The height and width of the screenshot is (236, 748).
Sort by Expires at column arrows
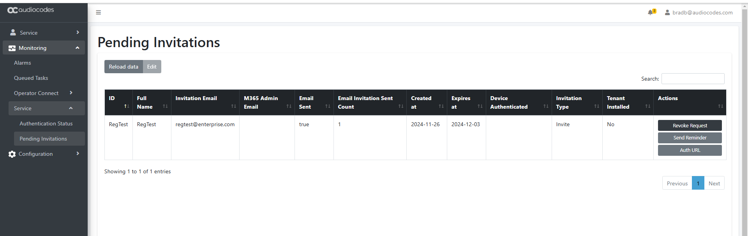480,106
